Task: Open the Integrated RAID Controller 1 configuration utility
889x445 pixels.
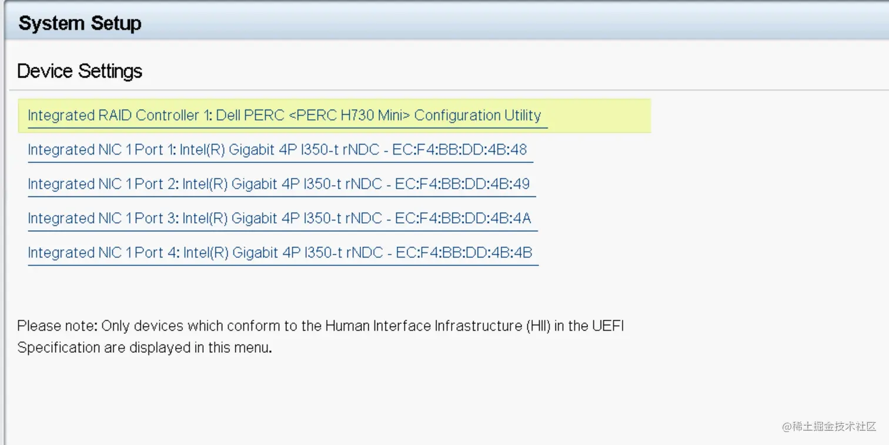Action: click(x=284, y=115)
